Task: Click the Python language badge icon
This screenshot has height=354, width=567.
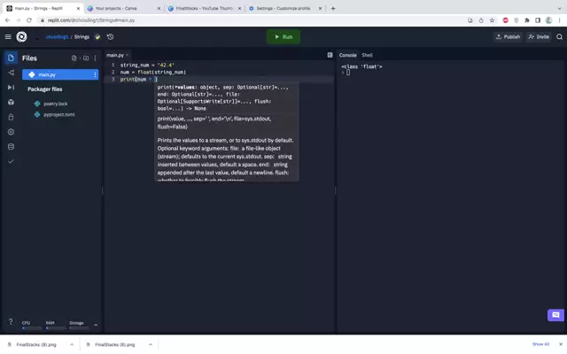Action: pyautogui.click(x=97, y=37)
